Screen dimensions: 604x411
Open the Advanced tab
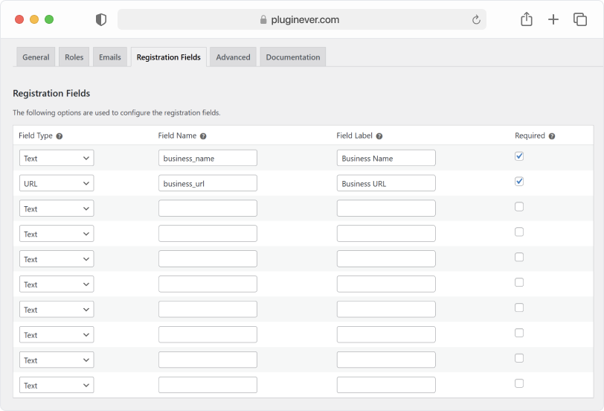[x=233, y=57]
